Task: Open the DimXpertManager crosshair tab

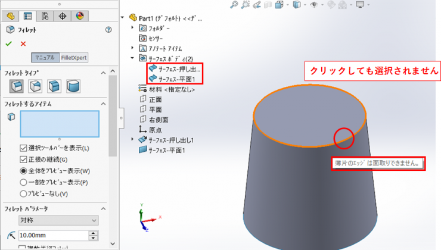Action: click(x=63, y=16)
